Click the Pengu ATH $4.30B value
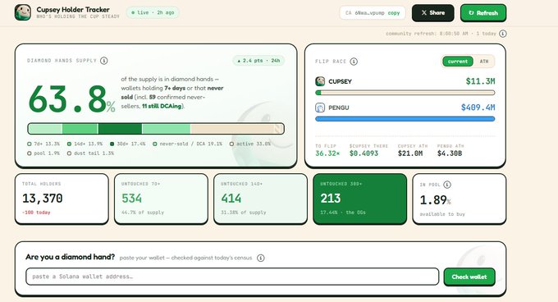Image resolution: width=558 pixels, height=302 pixels. (450, 153)
